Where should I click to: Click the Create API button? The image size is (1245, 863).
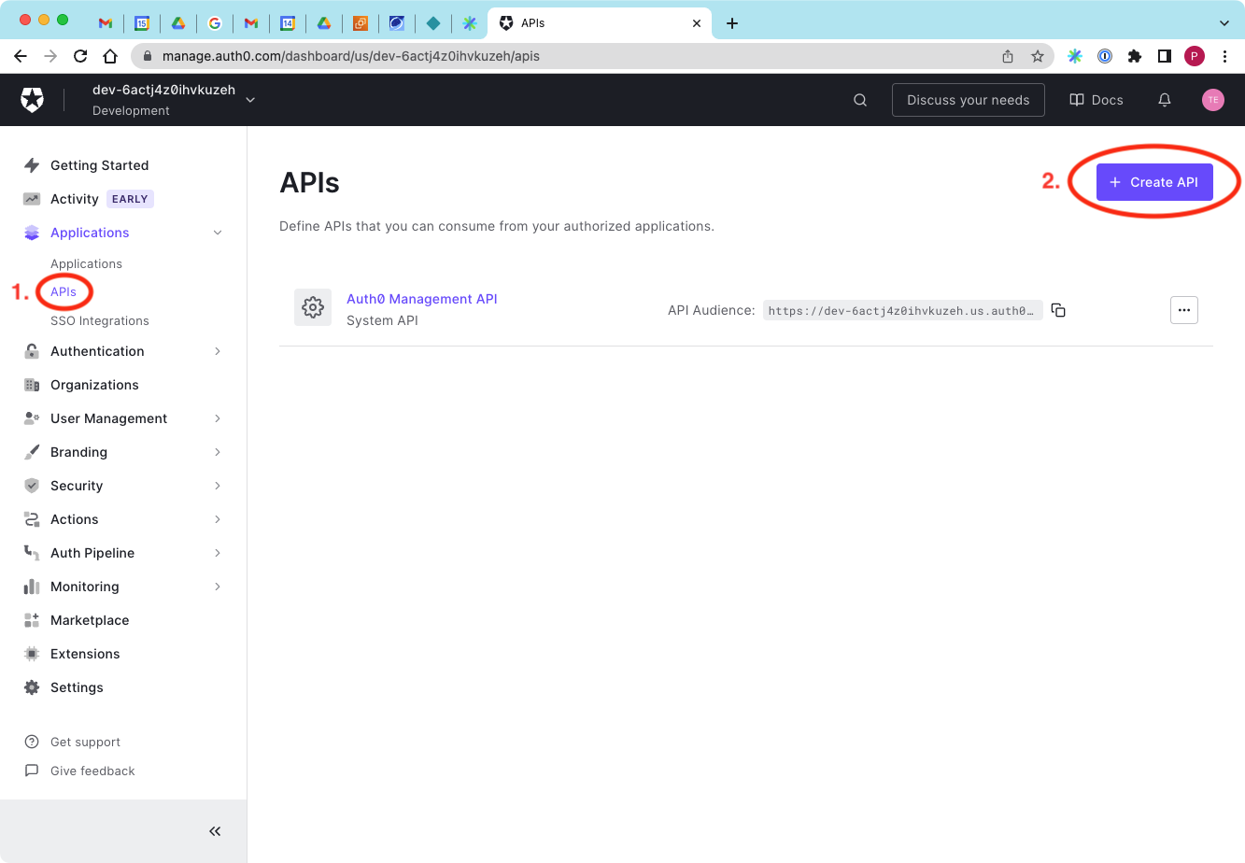1154,182
